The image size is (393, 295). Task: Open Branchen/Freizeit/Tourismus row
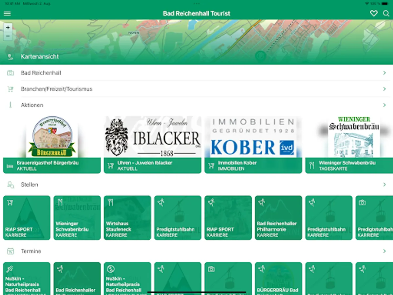[x=196, y=89]
